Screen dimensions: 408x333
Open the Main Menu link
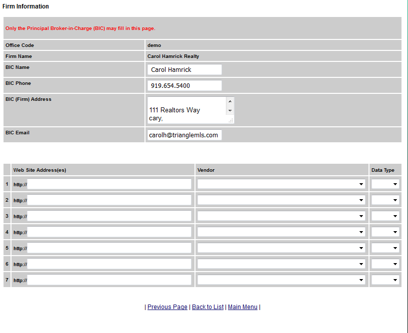(242, 307)
